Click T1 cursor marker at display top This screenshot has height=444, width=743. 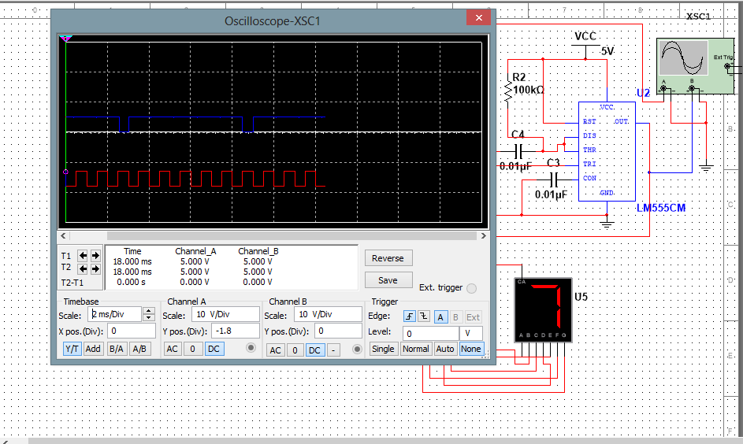tap(66, 39)
